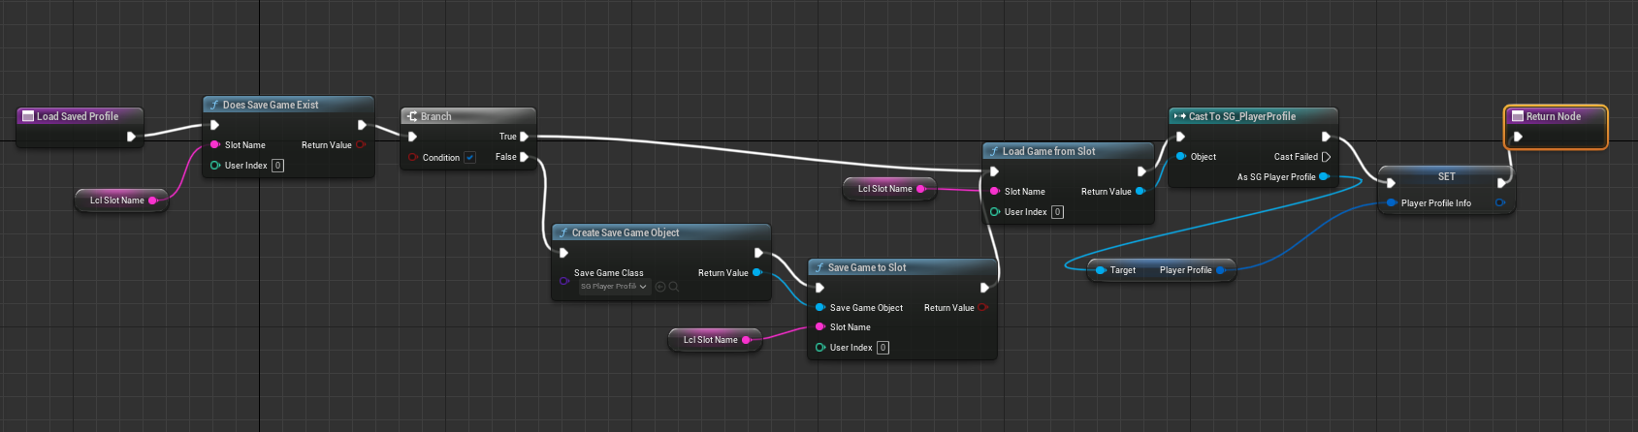This screenshot has width=1638, height=432.
Task: Click Slot Name pin on Load Game from Slot
Action: tap(994, 192)
